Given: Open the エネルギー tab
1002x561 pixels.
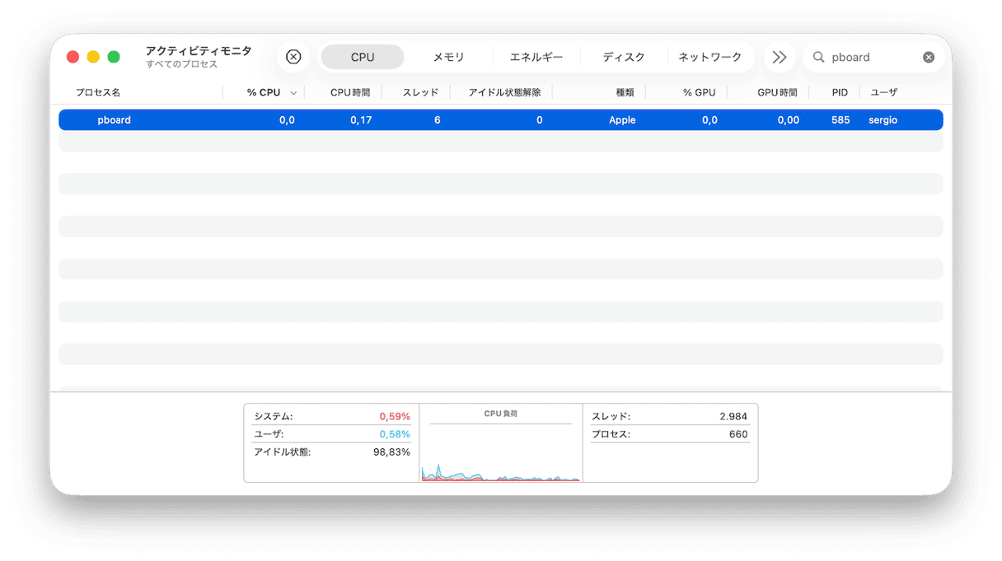Looking at the screenshot, I should pyautogui.click(x=536, y=57).
